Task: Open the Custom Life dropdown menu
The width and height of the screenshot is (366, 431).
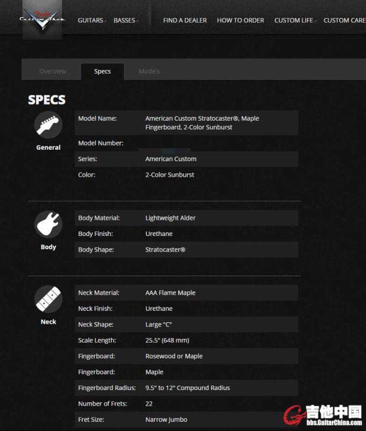Action: [294, 20]
